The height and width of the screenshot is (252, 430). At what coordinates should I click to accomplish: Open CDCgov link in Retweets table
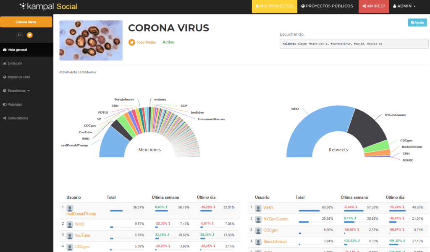pyautogui.click(x=271, y=230)
